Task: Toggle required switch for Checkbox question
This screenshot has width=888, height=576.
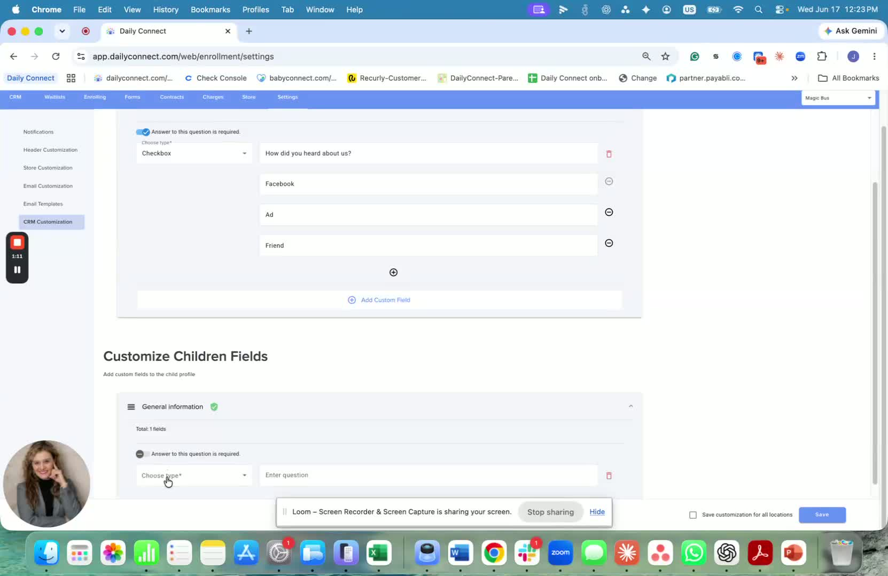Action: (143, 132)
